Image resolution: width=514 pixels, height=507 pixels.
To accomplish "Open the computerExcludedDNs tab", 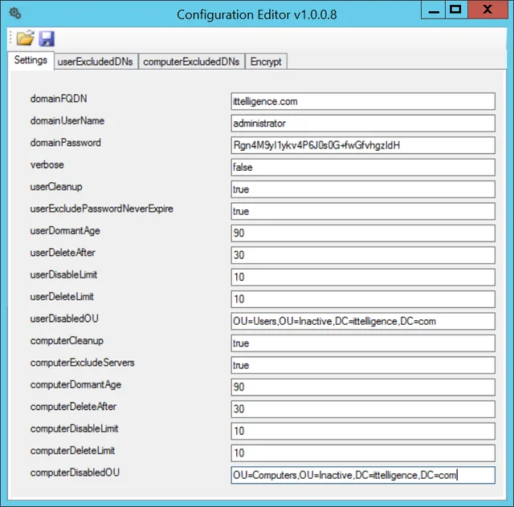I will 191,62.
